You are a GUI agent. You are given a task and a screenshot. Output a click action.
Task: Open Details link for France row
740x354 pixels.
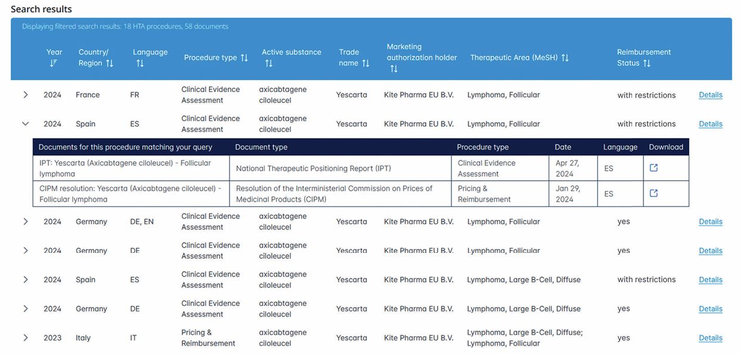[710, 95]
